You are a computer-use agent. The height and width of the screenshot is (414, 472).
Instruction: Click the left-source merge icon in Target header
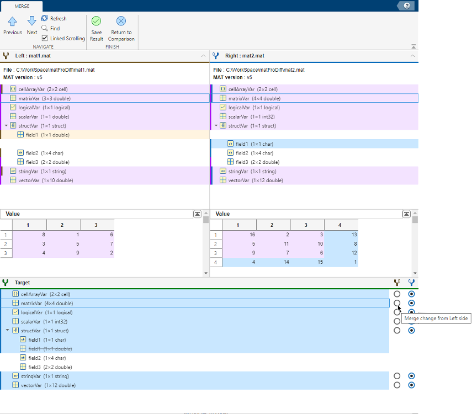pos(397,282)
